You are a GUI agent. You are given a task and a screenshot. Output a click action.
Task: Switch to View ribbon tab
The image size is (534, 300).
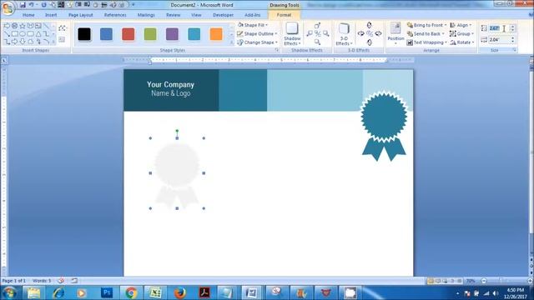pos(196,15)
